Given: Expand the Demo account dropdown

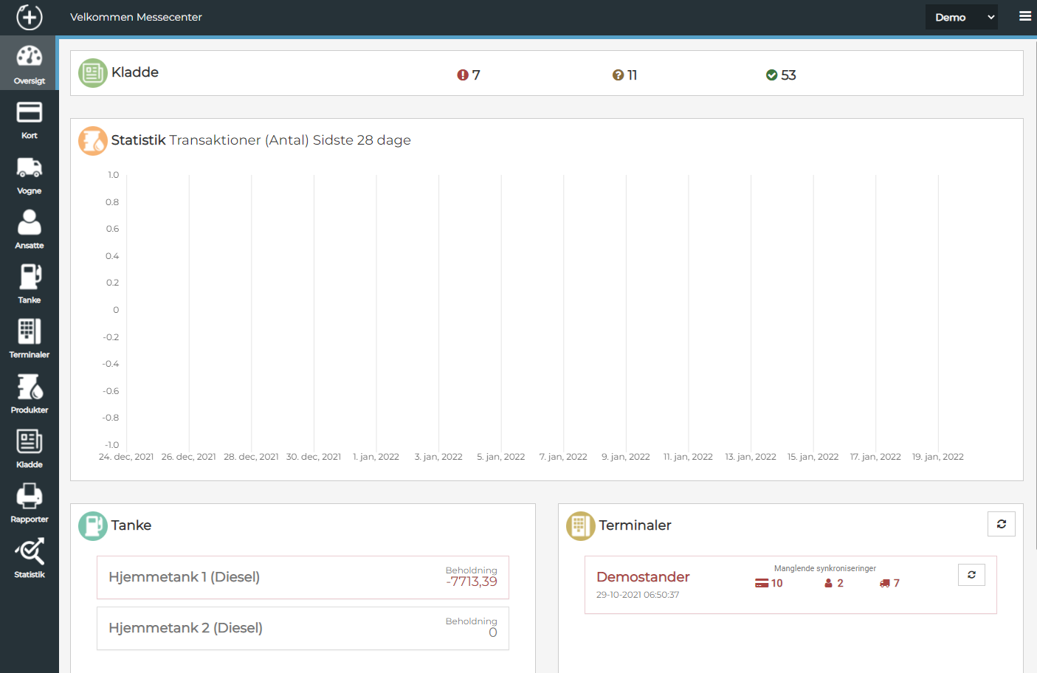Looking at the screenshot, I should coord(961,17).
